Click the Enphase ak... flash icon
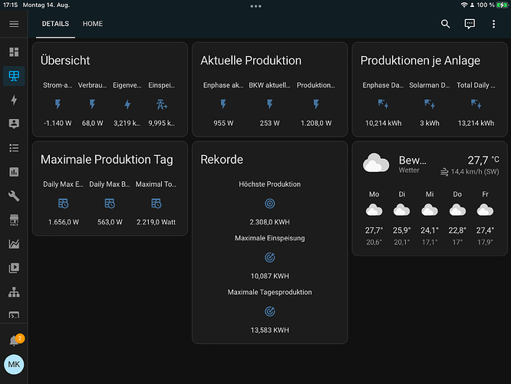511x384 pixels. pos(223,104)
